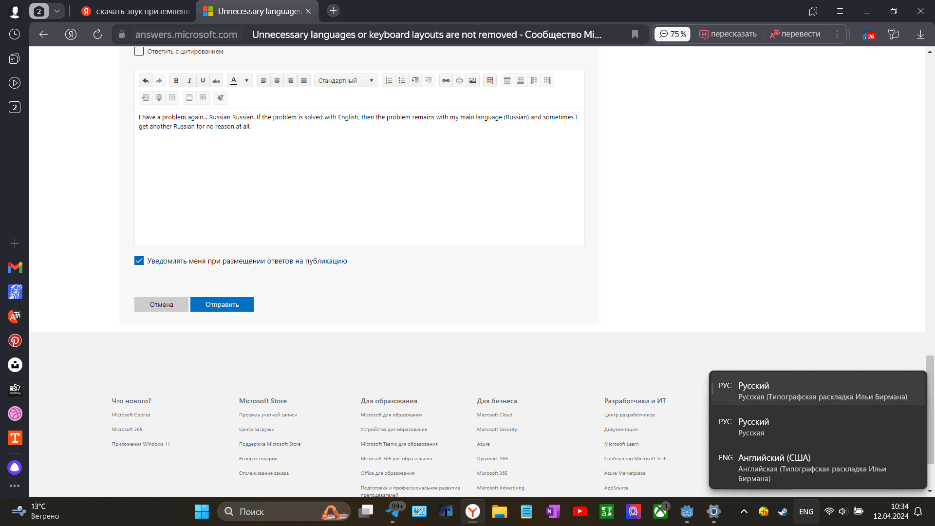Align text left in the editor
This screenshot has height=526, width=935.
263,81
